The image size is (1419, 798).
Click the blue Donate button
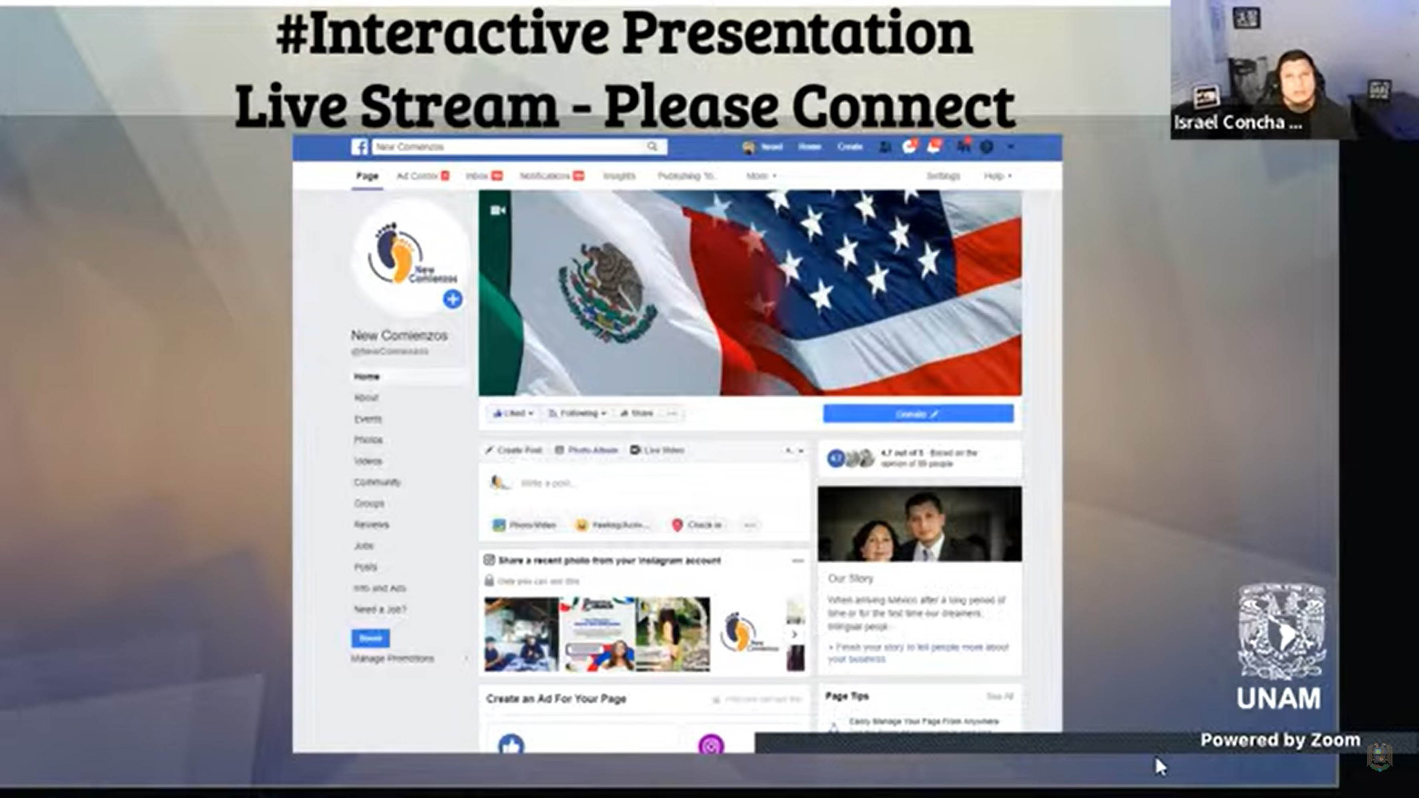click(x=918, y=414)
